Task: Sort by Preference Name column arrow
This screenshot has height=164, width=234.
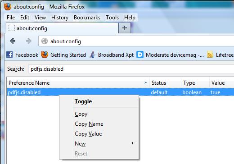Action: [x=146, y=82]
